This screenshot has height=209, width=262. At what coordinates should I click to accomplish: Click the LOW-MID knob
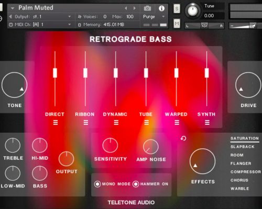[13, 173]
